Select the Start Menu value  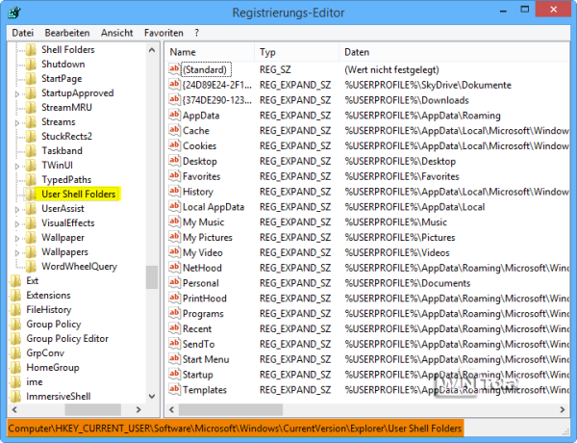pyautogui.click(x=206, y=359)
